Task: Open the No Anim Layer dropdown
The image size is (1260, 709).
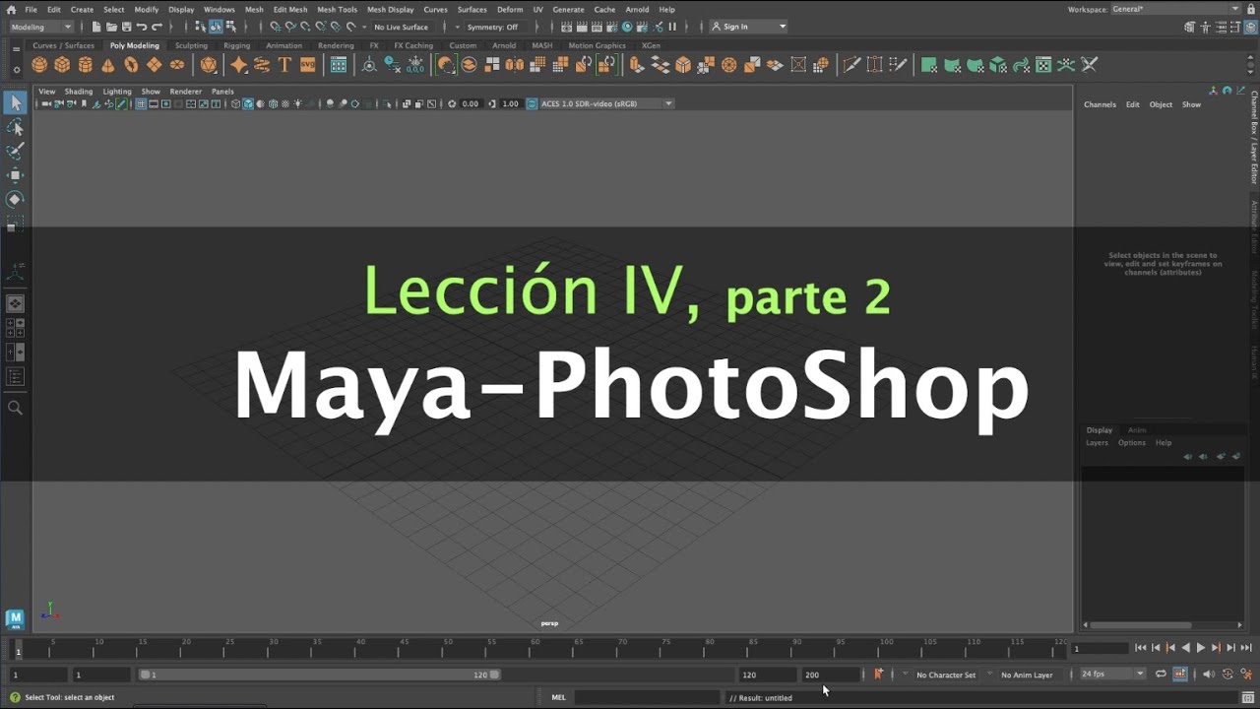Action: click(x=1027, y=675)
